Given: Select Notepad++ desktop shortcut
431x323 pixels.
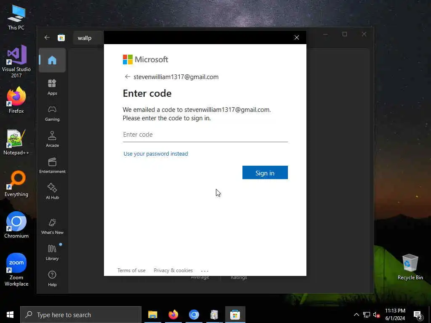Looking at the screenshot, I should click(16, 142).
